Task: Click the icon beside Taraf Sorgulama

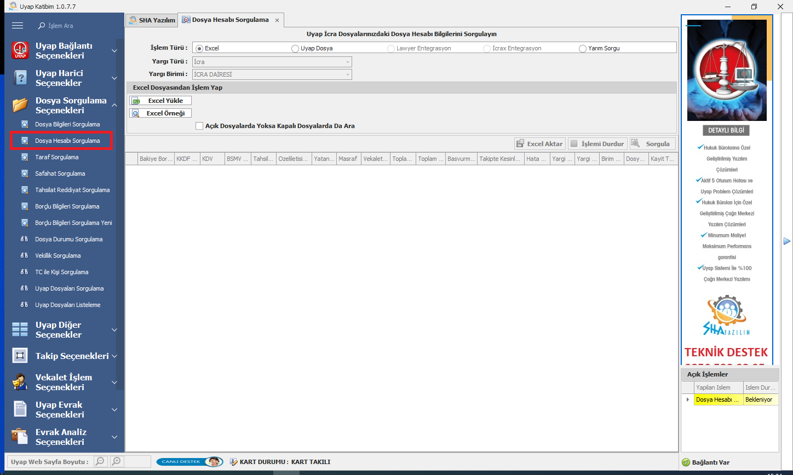Action: click(x=25, y=157)
